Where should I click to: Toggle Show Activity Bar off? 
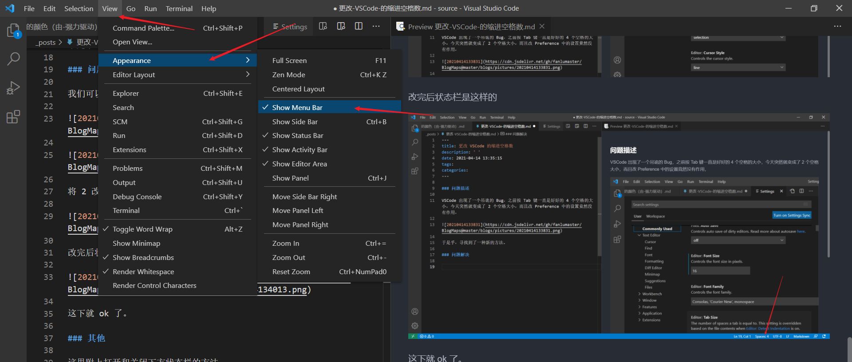[x=329, y=150]
